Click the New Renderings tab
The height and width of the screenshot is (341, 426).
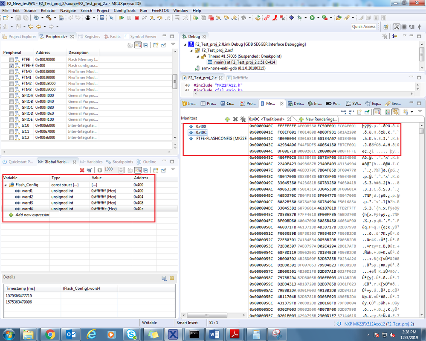coord(318,119)
